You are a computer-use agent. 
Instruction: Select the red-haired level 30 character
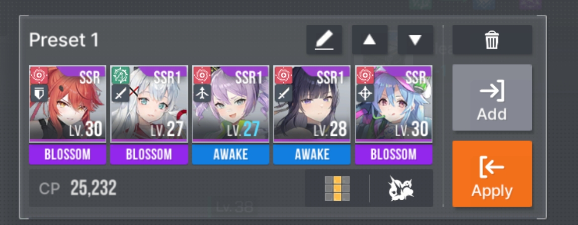(x=68, y=104)
